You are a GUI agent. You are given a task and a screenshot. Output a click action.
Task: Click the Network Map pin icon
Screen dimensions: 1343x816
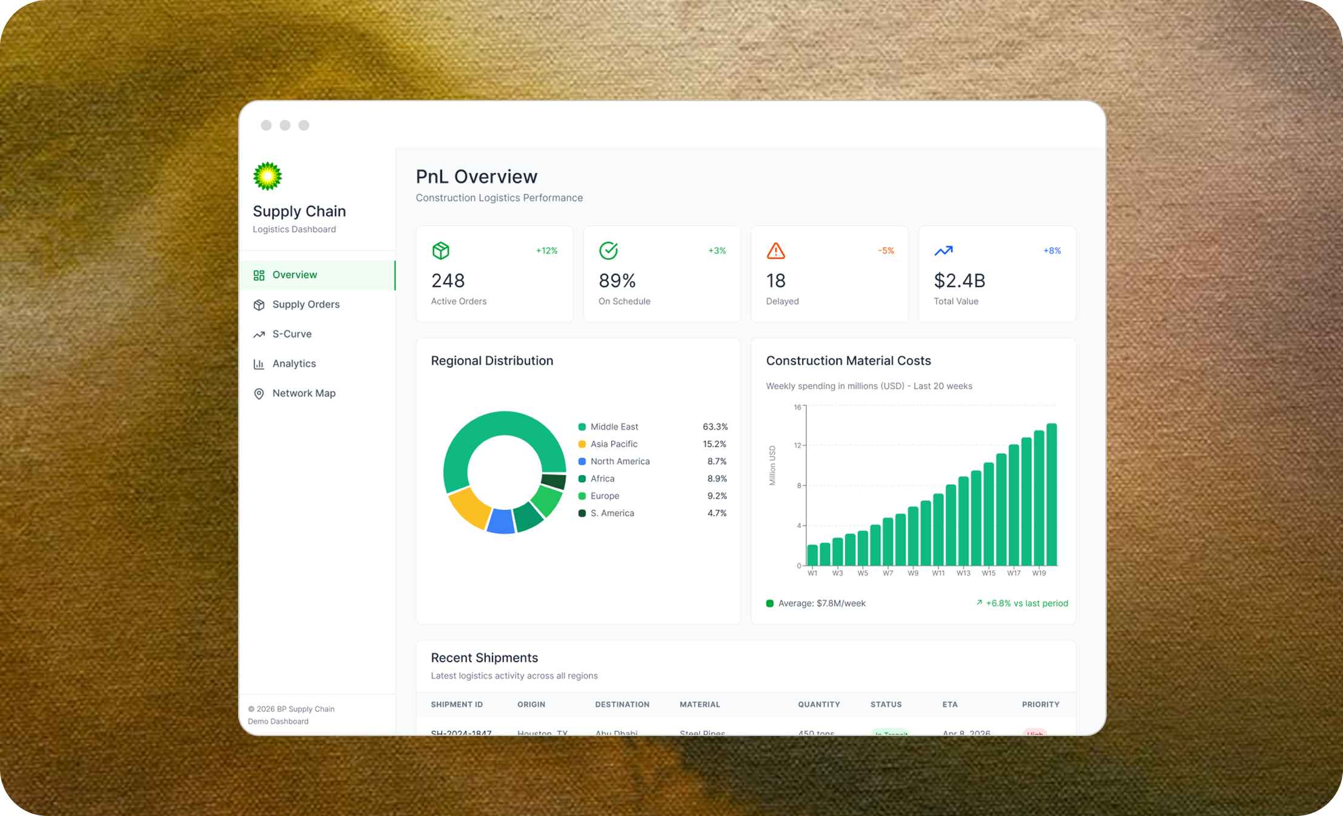(x=259, y=394)
